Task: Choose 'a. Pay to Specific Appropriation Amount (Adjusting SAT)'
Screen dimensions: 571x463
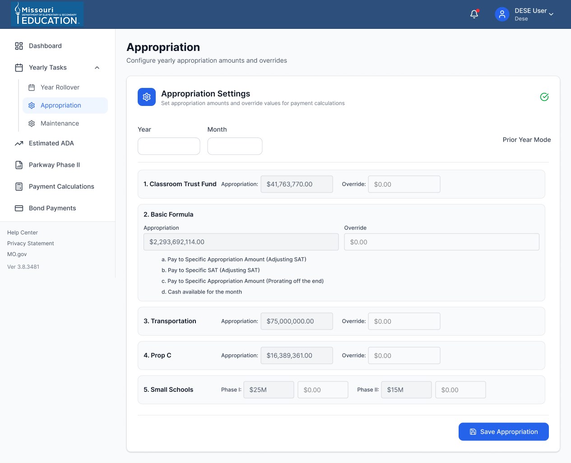Action: tap(234, 260)
